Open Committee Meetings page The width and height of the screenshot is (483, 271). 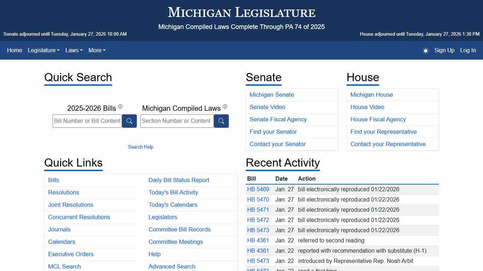pyautogui.click(x=176, y=242)
